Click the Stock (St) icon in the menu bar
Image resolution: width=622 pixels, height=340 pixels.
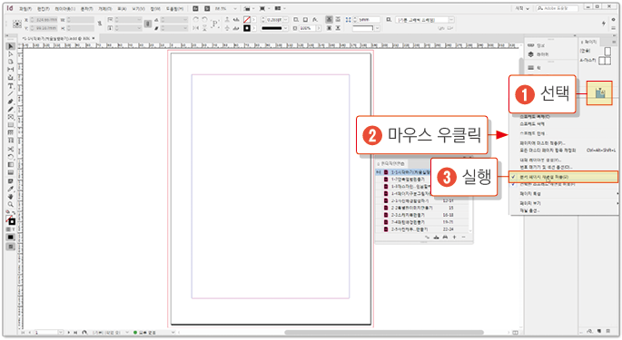[x=207, y=8]
